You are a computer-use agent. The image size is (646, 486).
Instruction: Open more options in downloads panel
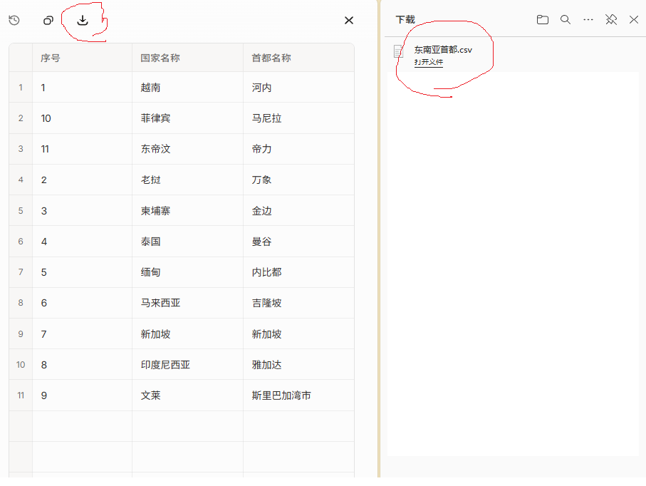pos(588,19)
